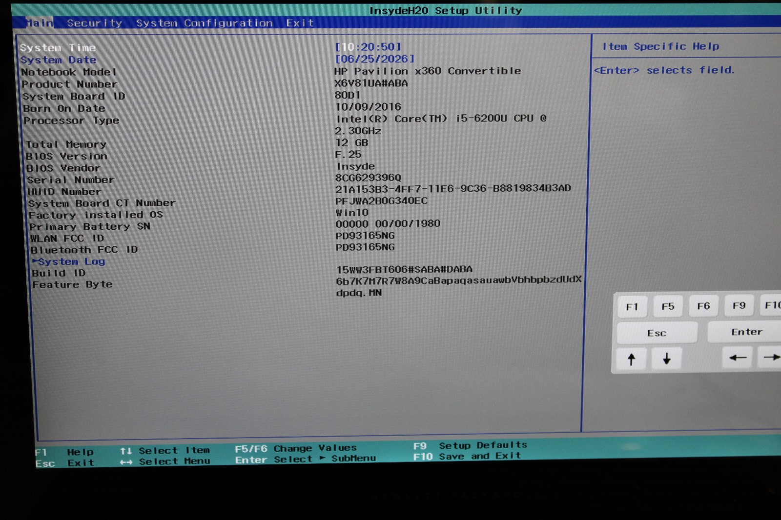This screenshot has height=520, width=781.
Task: Click the System Board CT Number label
Action: coord(102,203)
